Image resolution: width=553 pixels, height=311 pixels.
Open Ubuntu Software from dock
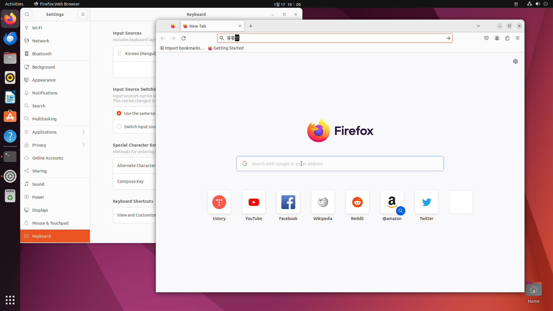[10, 117]
